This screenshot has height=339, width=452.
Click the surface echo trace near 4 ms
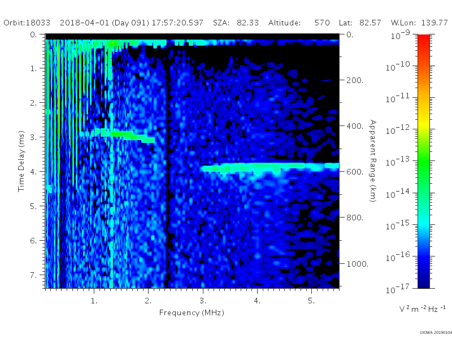pos(270,167)
